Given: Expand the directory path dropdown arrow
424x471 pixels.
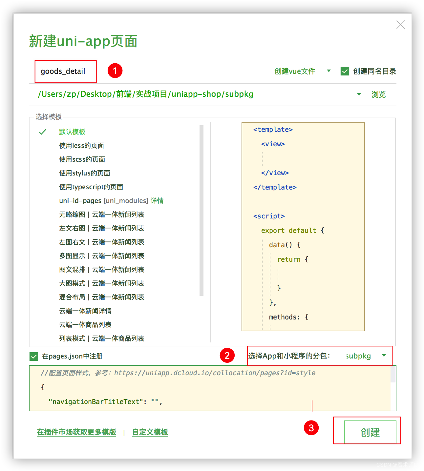Looking at the screenshot, I should (359, 94).
